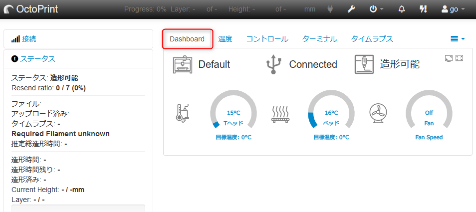The height and width of the screenshot is (212, 476).
Task: Click the Default profile name text
Action: coord(214,64)
